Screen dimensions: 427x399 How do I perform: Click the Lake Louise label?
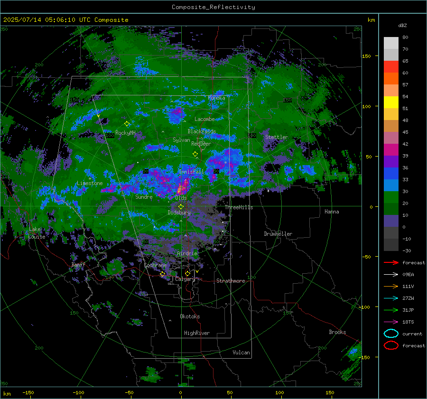(x=37, y=233)
